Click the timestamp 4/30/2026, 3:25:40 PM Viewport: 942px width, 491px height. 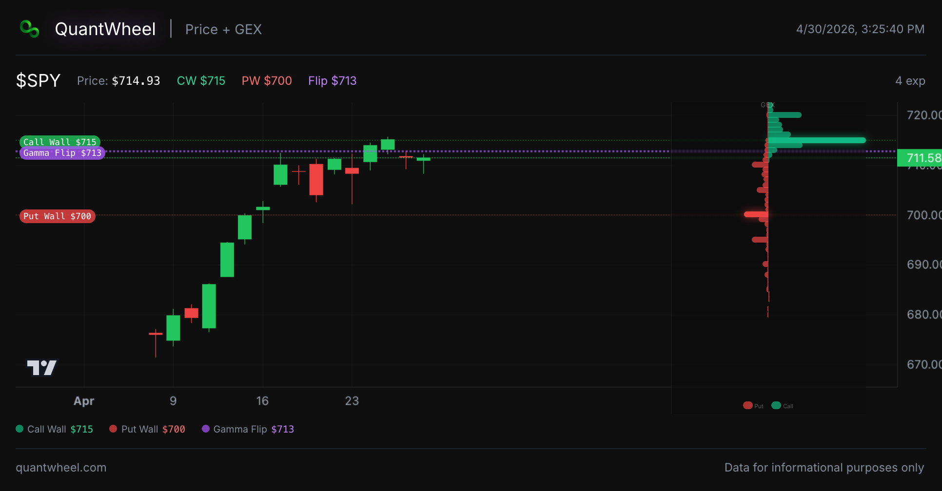tap(860, 29)
